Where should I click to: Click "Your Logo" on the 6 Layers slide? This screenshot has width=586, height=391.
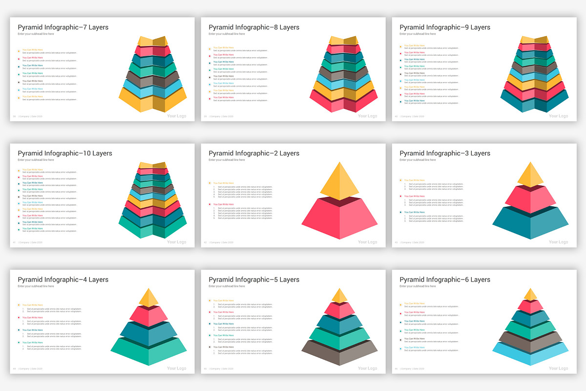point(558,369)
